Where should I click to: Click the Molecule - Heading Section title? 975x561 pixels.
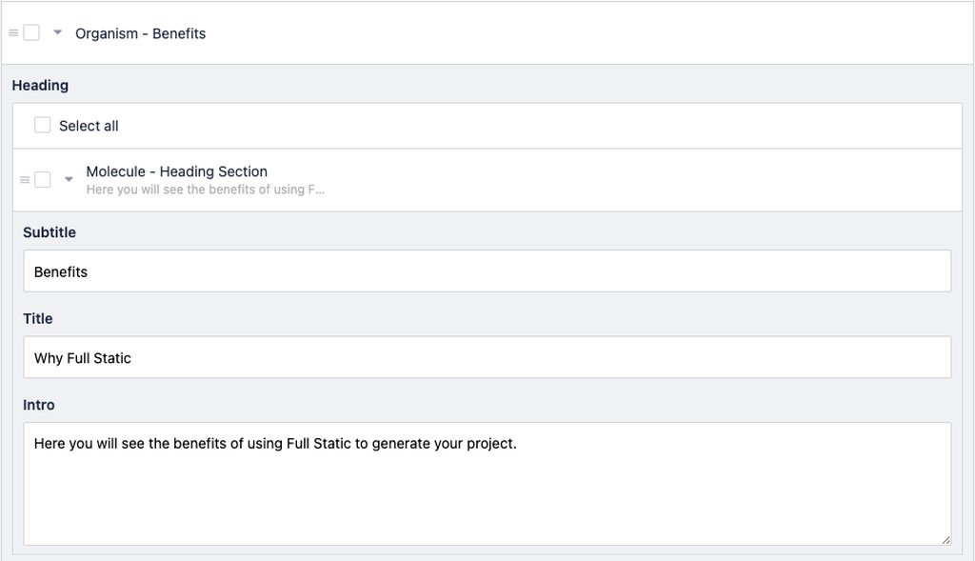[x=176, y=171]
